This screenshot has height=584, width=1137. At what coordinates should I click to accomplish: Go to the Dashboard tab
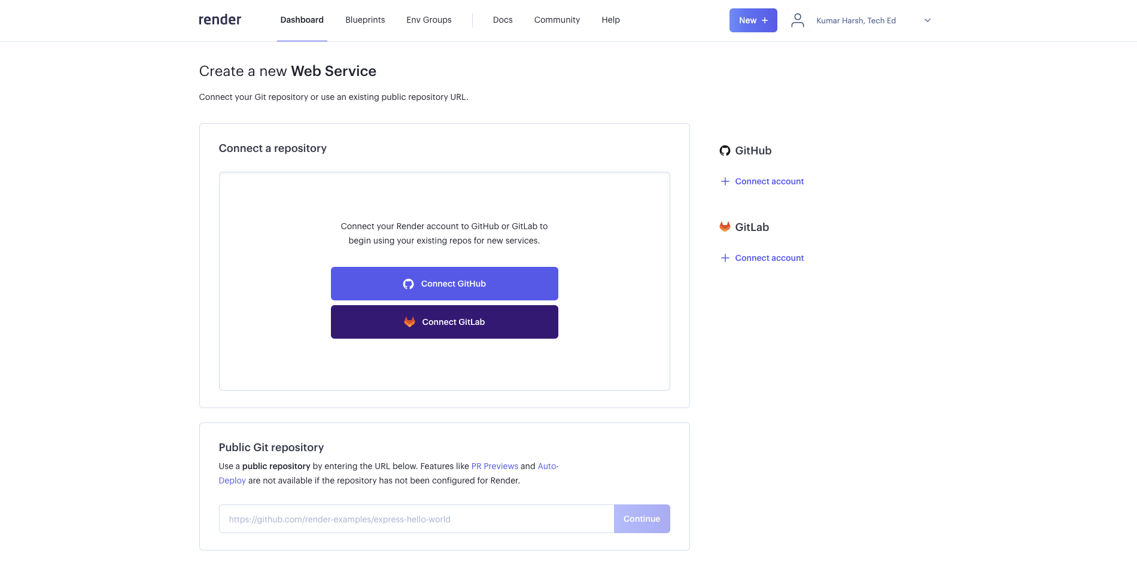coord(302,20)
